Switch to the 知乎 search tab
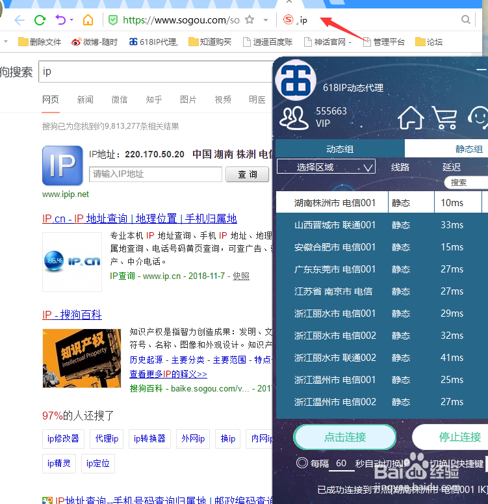This screenshot has width=488, height=504. pyautogui.click(x=153, y=99)
